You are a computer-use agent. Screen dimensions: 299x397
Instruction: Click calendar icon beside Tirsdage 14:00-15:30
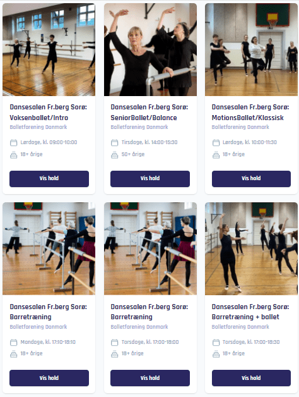click(x=115, y=142)
